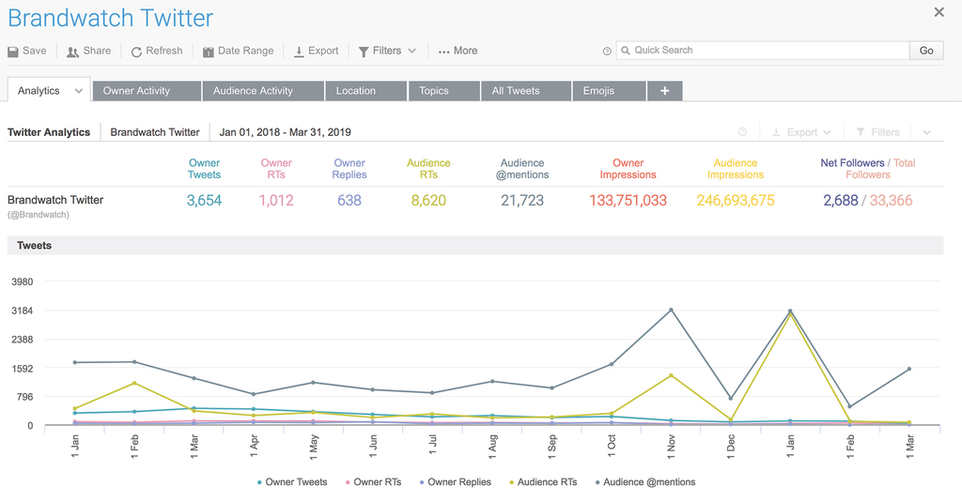Toggle Audience @mentions series in legend
The height and width of the screenshot is (501, 962).
pos(645,482)
